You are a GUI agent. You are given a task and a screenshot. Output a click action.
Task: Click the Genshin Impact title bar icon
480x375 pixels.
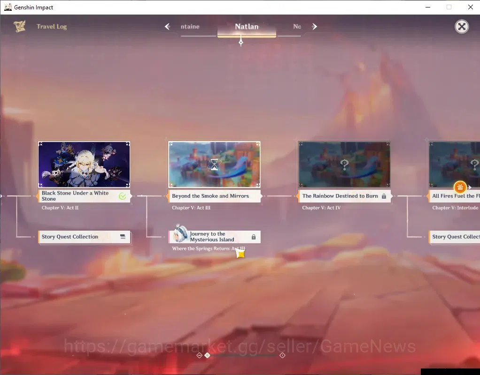(8, 7)
